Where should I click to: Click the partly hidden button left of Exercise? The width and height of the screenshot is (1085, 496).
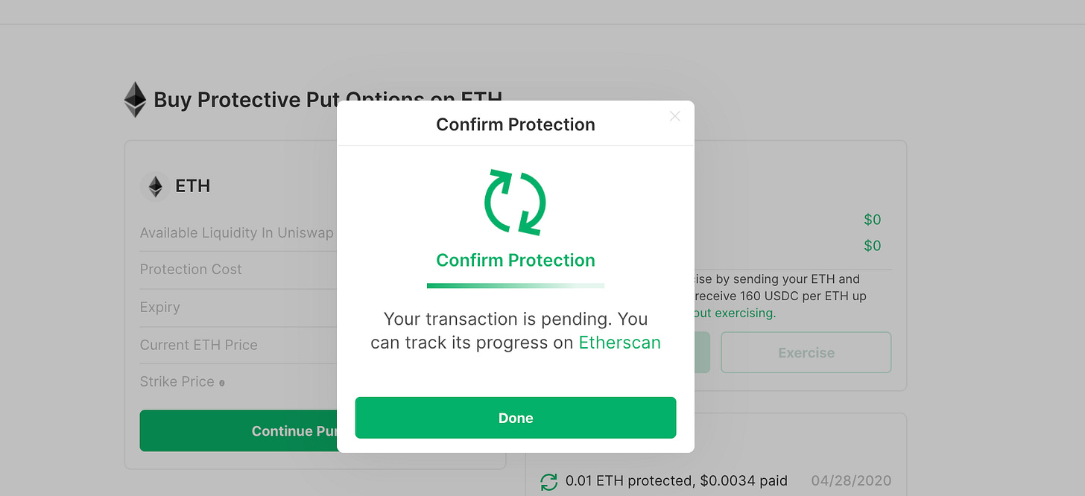[702, 352]
